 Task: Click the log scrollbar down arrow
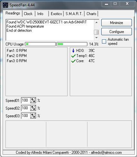[96, 37]
